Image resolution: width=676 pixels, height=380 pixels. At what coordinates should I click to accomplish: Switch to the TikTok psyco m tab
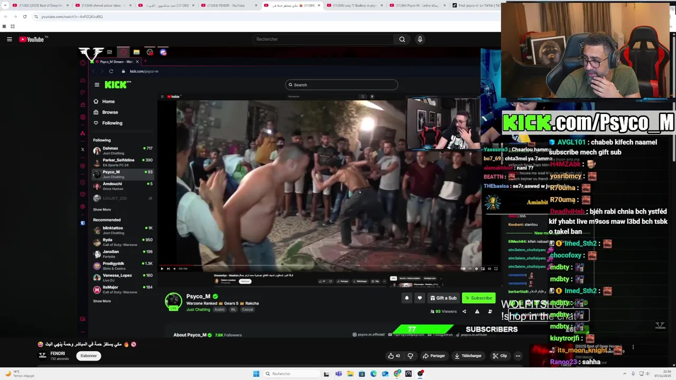[x=475, y=5]
